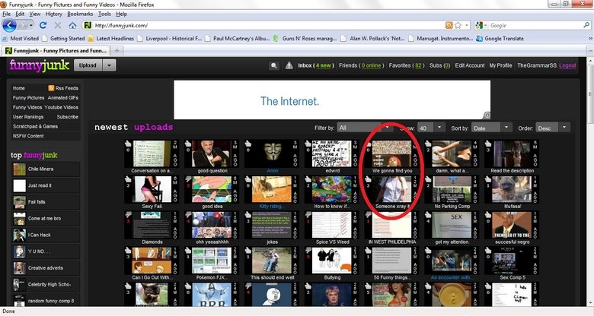Click the Firefox back navigation button
This screenshot has width=594, height=316.
pos(11,25)
